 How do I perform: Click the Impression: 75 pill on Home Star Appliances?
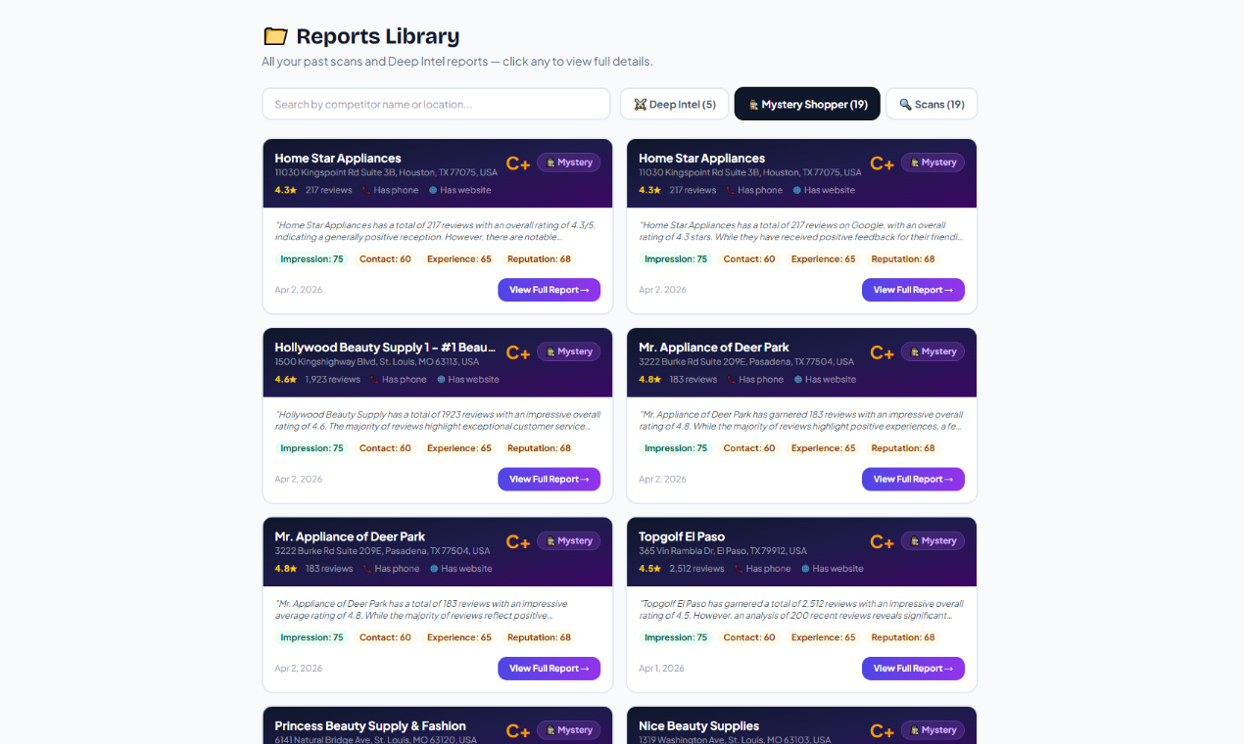[311, 258]
